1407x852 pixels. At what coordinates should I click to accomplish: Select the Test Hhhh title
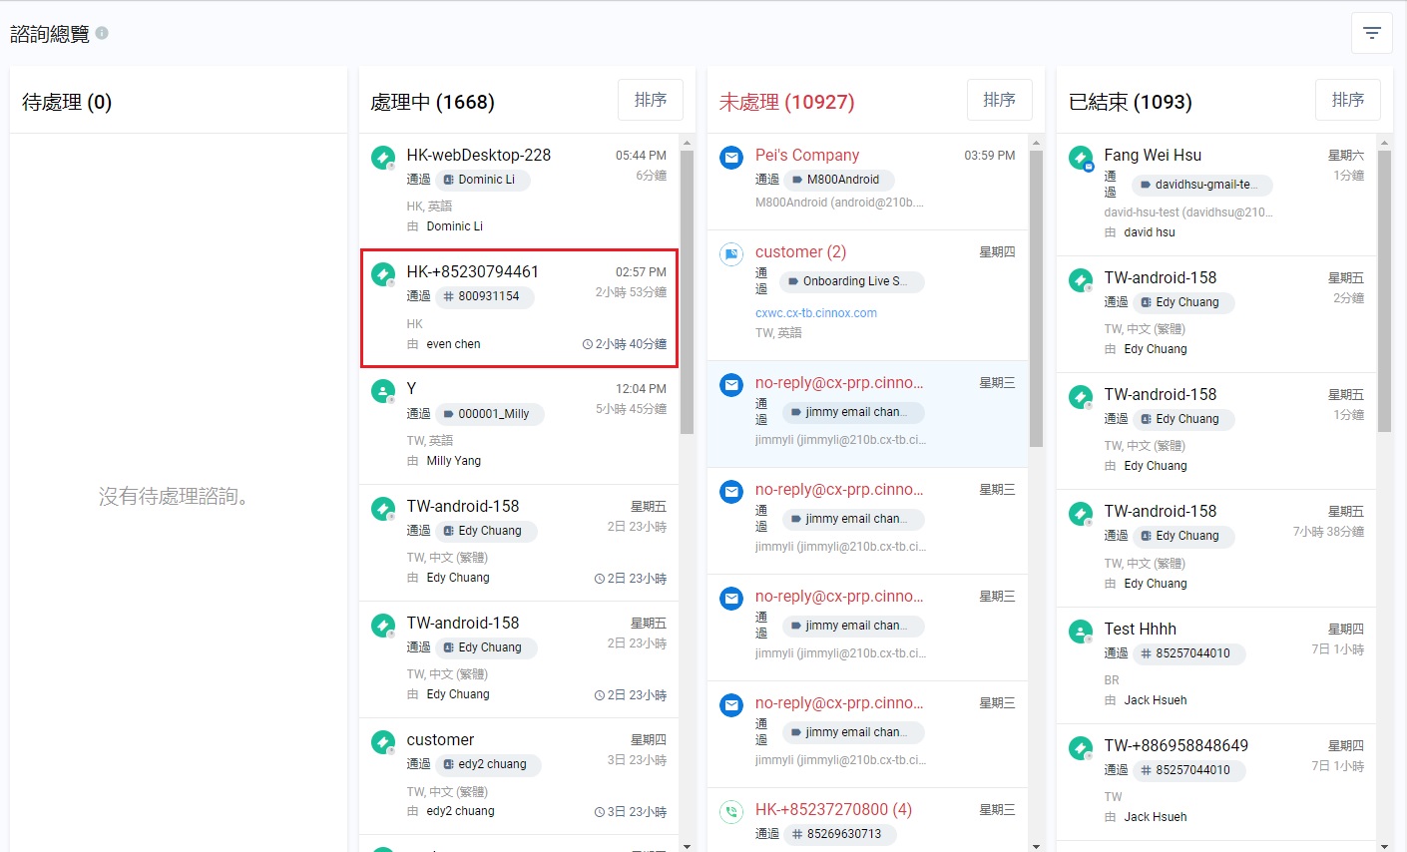1141,629
